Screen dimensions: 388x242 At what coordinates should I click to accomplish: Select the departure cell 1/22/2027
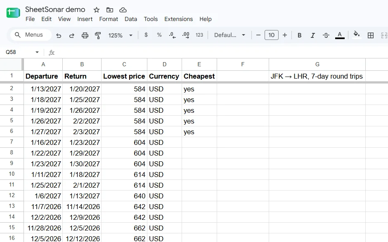pos(43,153)
